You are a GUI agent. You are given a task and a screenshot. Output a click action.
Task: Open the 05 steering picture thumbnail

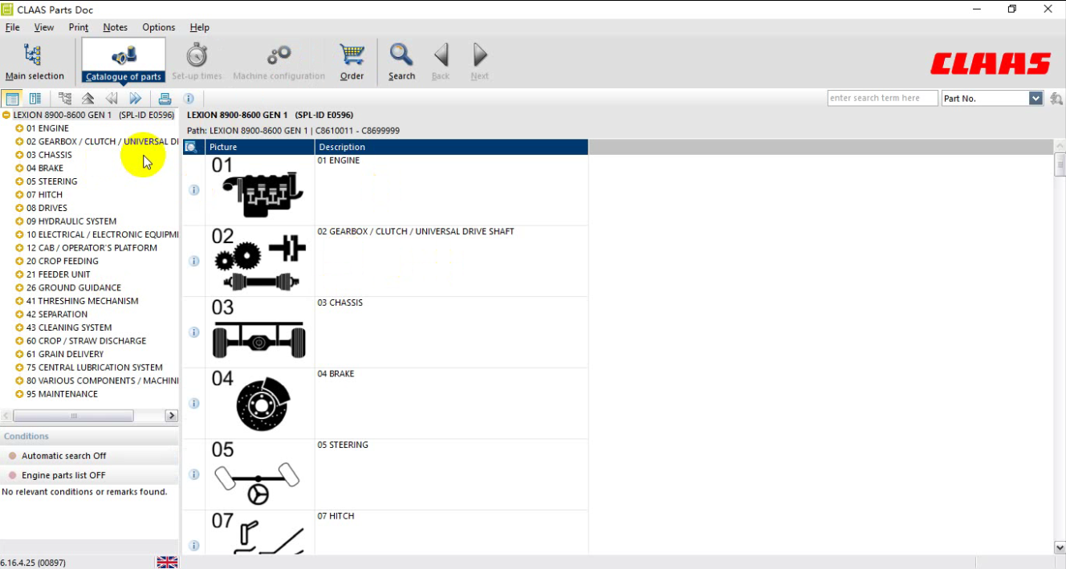pos(259,474)
